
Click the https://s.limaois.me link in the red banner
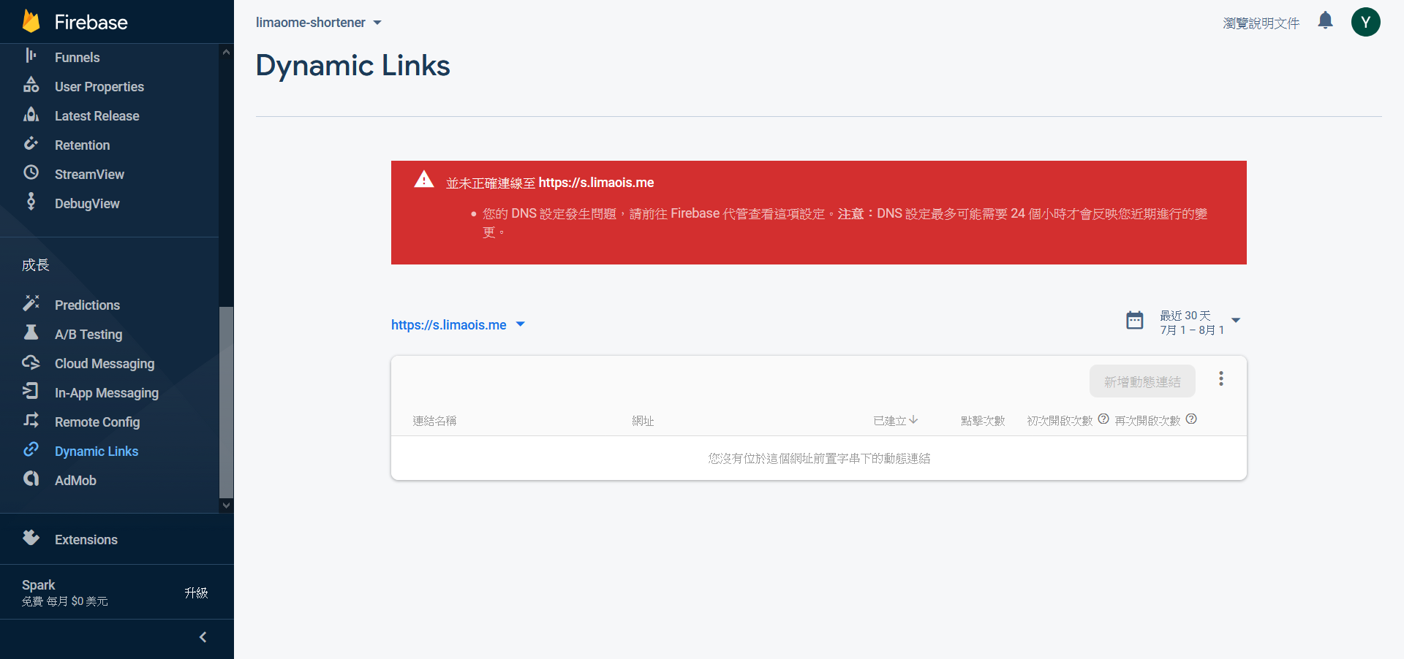coord(596,183)
